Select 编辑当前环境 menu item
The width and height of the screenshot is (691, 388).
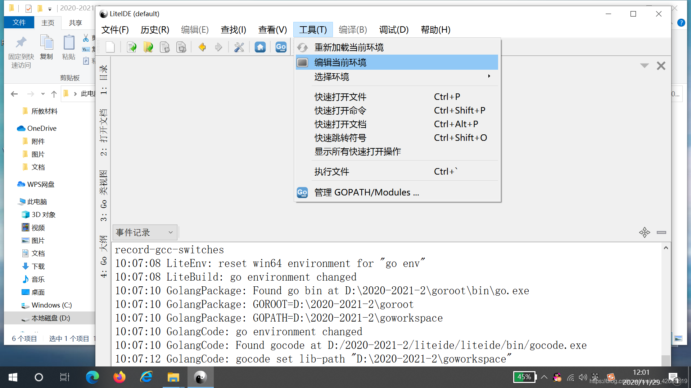397,63
